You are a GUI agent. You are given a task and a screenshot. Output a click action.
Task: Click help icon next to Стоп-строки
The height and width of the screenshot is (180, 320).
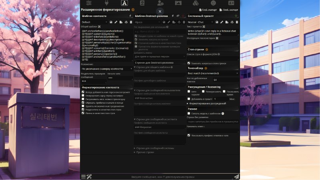[x=207, y=49]
